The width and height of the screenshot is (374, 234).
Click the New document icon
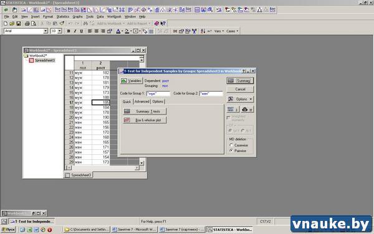coord(5,24)
